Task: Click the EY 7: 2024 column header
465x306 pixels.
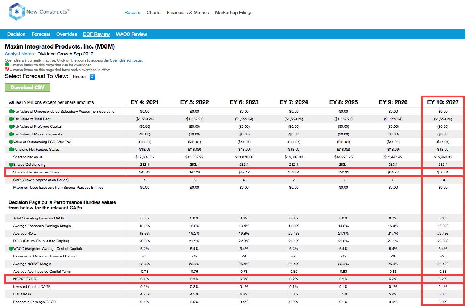Action: [x=294, y=102]
